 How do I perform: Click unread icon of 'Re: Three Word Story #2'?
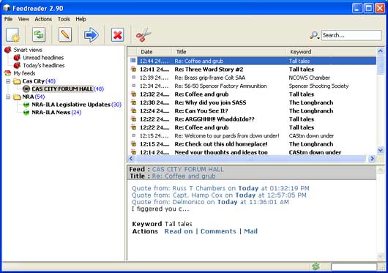(134, 70)
